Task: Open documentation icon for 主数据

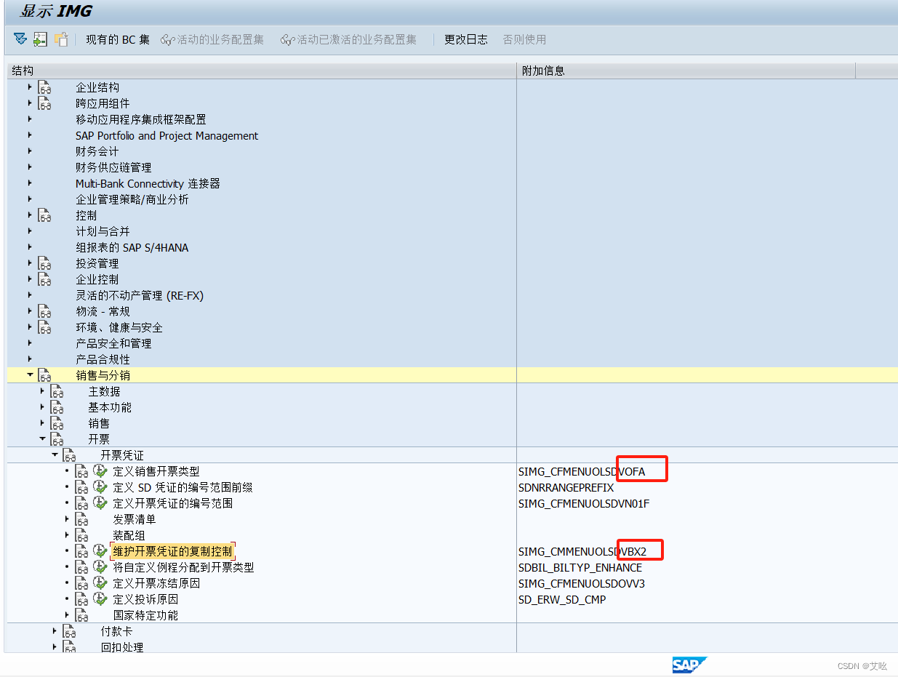Action: pyautogui.click(x=57, y=391)
